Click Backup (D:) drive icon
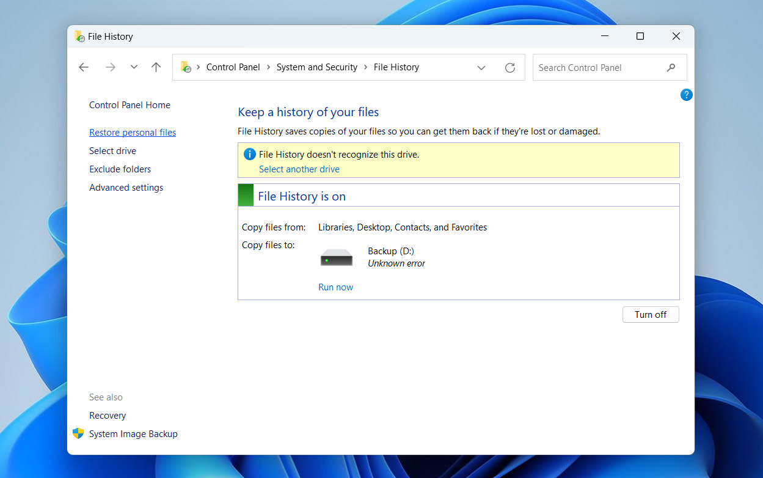Screen dimensions: 763x478 [337, 257]
